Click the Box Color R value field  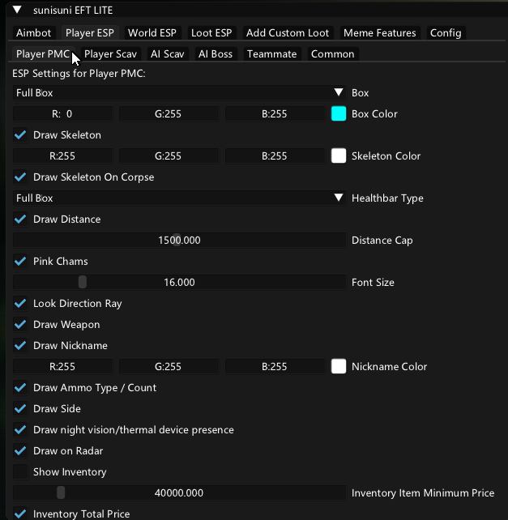point(63,114)
